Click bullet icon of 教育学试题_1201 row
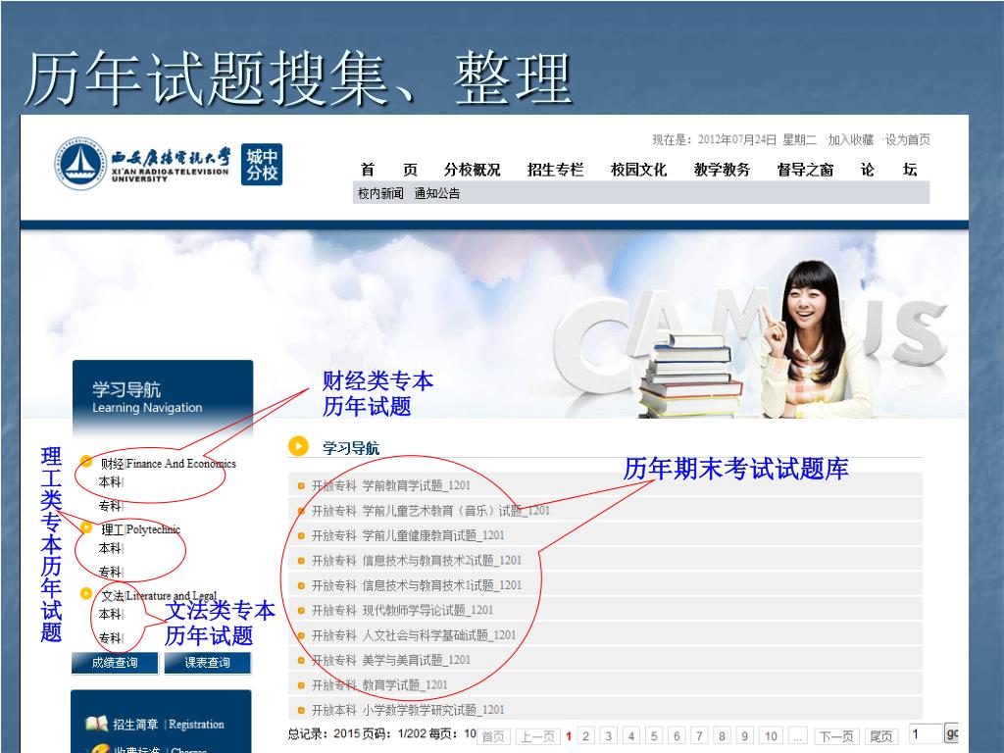This screenshot has width=1004, height=753. 301,685
